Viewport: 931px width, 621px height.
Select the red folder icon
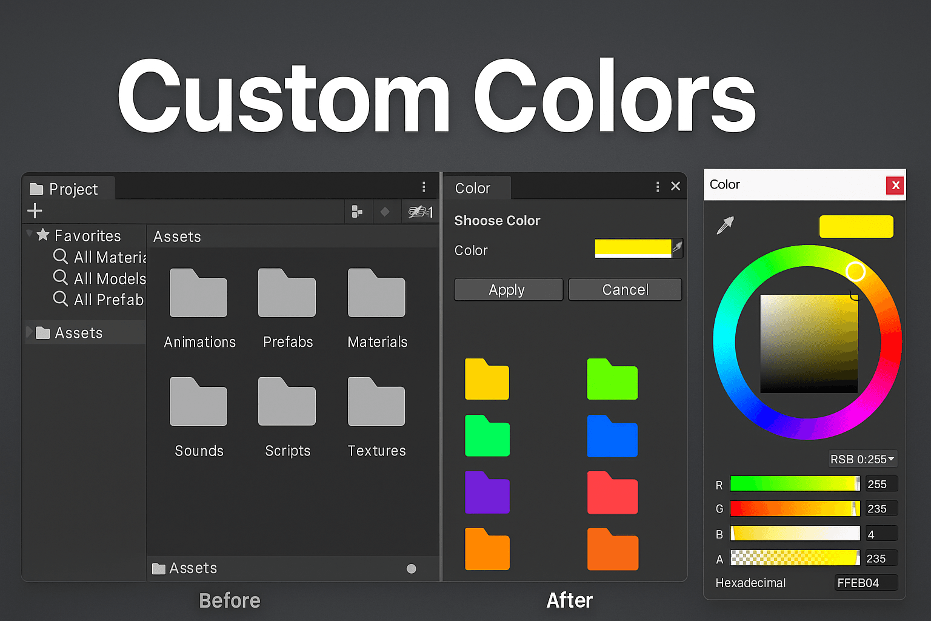[x=613, y=492]
